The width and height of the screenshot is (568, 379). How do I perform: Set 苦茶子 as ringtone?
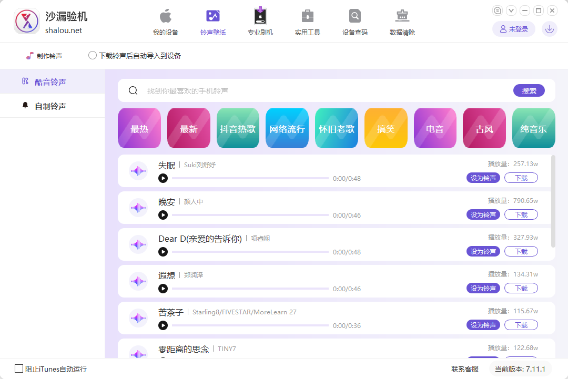pos(483,325)
